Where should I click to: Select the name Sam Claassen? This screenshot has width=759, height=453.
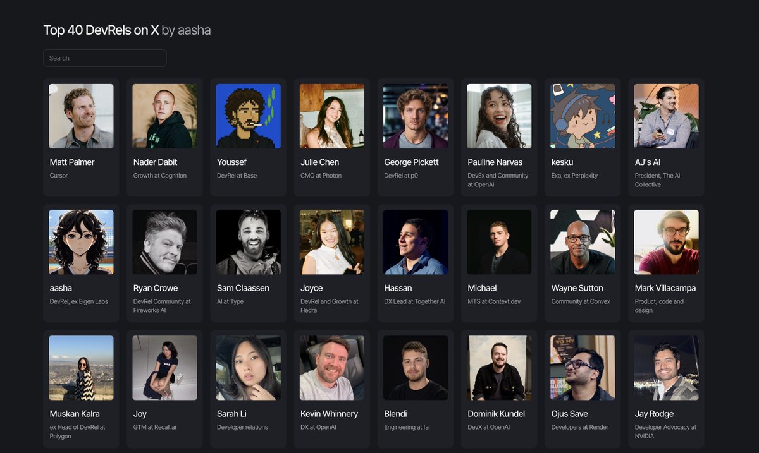(x=243, y=288)
